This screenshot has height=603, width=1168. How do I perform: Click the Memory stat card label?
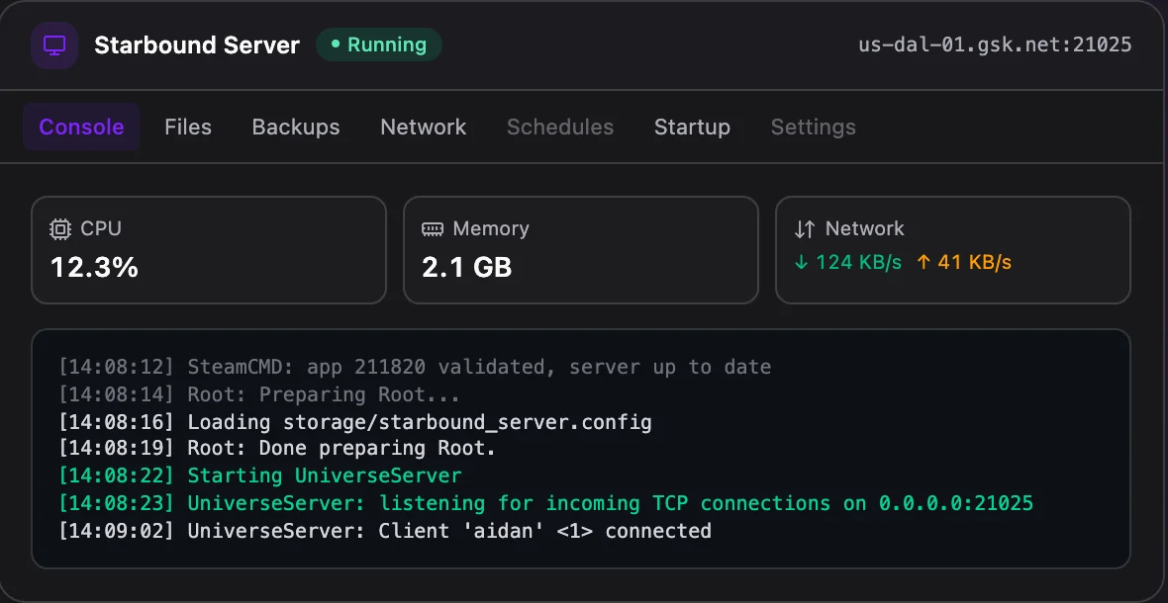point(491,229)
